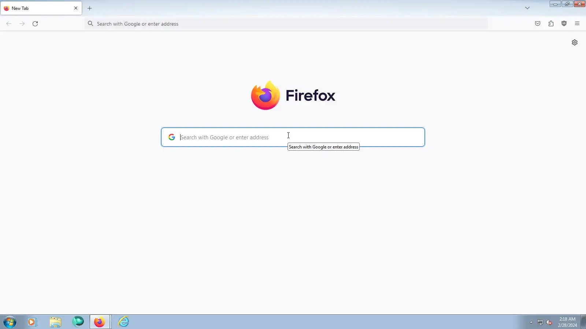Personalize new tab with gear icon

coord(575,42)
